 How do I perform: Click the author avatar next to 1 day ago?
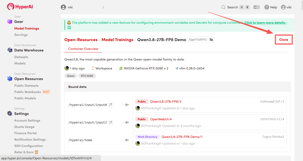pos(67,68)
